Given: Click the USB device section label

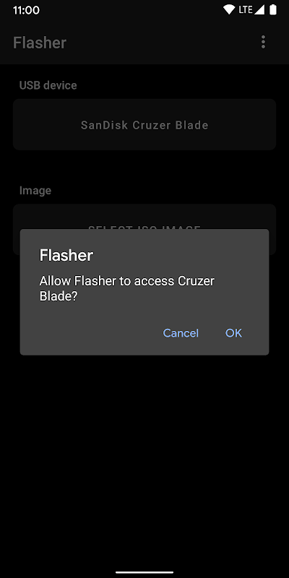Looking at the screenshot, I should point(48,85).
